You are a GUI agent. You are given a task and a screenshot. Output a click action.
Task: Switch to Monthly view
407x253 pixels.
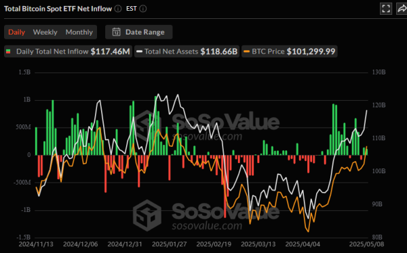coord(79,32)
